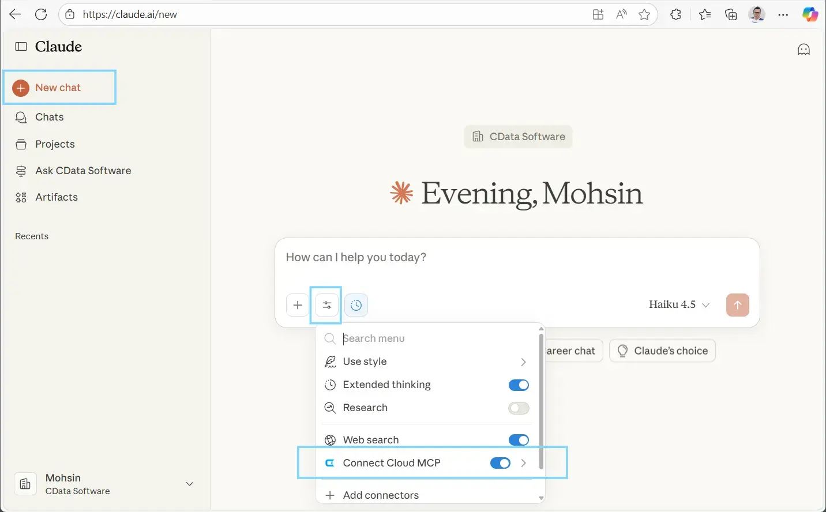Open the Copilot icon in browser toolbar
This screenshot has height=512, width=826.
coord(810,14)
